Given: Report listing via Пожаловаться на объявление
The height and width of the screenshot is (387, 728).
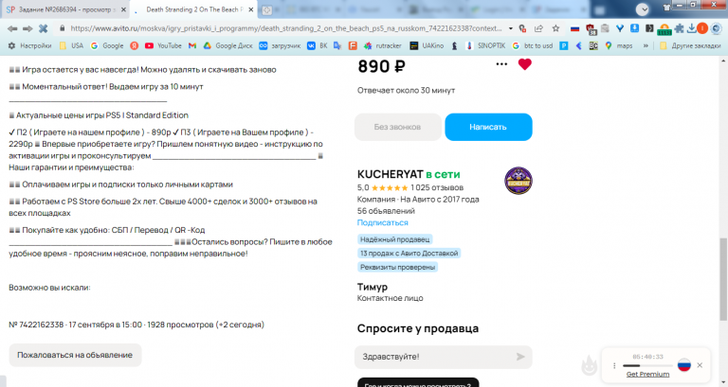Looking at the screenshot, I should tap(75, 355).
